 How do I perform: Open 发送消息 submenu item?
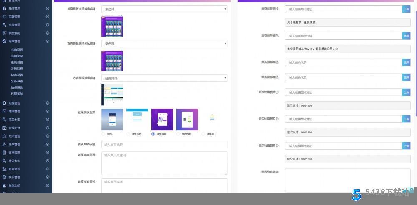coord(17,69)
